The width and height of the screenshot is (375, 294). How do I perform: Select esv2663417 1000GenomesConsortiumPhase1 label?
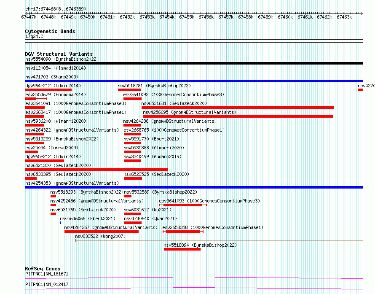(76, 112)
